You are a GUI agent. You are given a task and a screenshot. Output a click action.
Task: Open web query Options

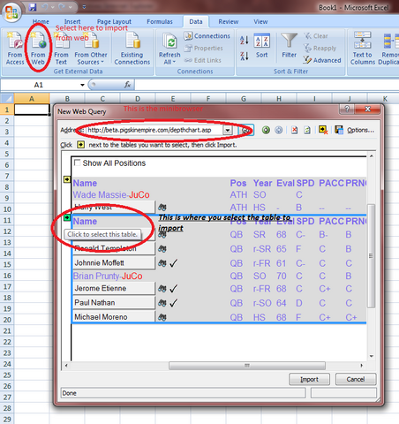point(360,130)
